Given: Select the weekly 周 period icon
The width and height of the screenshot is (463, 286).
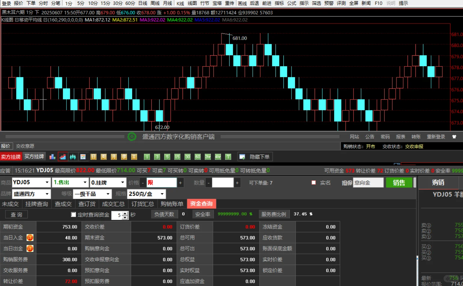Looking at the screenshot, I should 103,157.
